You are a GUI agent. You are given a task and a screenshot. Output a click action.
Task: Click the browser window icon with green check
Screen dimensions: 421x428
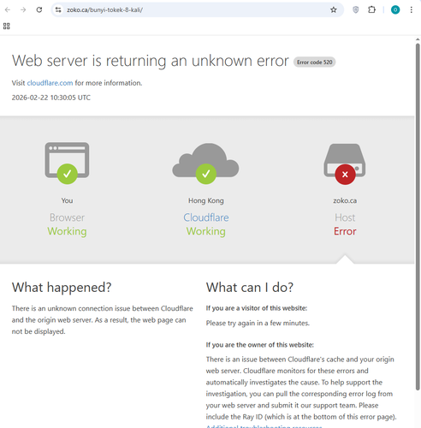(x=67, y=163)
